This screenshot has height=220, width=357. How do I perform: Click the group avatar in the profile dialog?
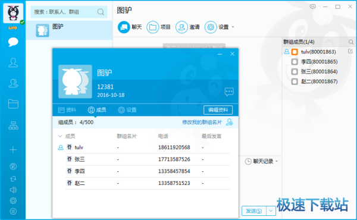click(75, 81)
